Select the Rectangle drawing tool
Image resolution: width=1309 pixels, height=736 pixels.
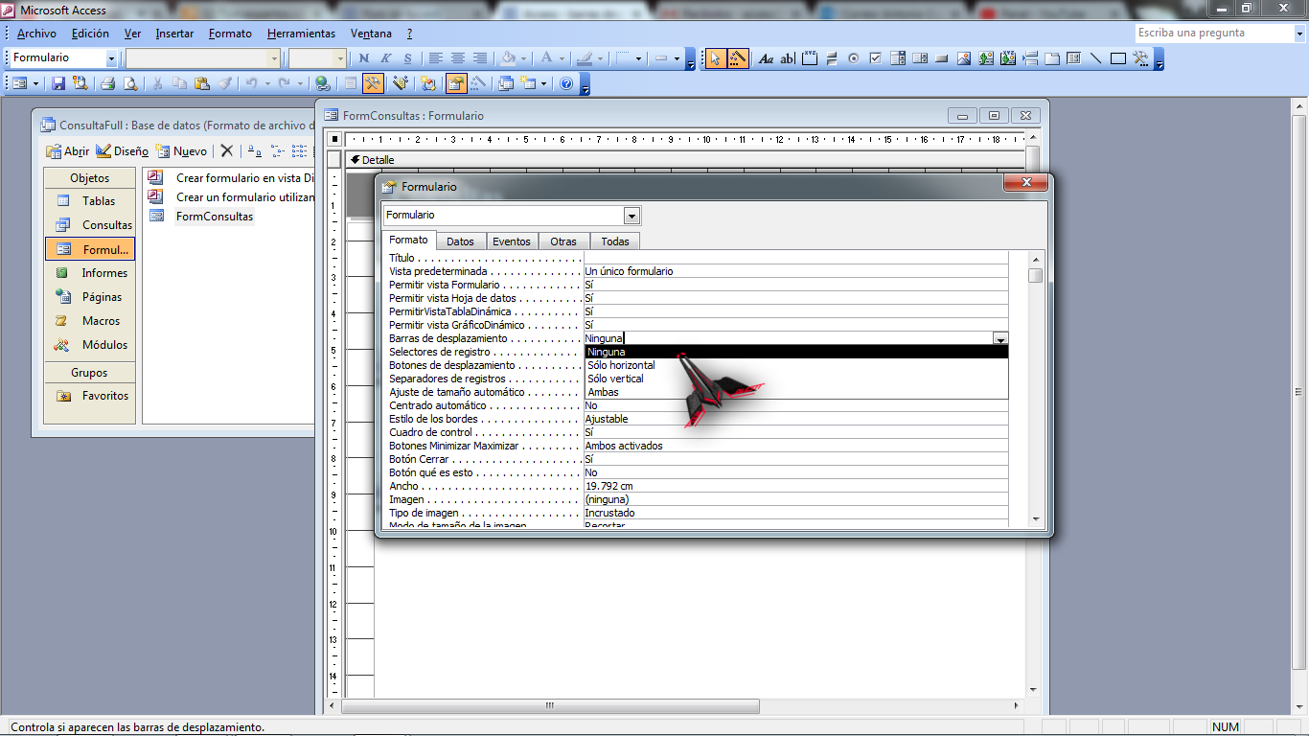1117,58
